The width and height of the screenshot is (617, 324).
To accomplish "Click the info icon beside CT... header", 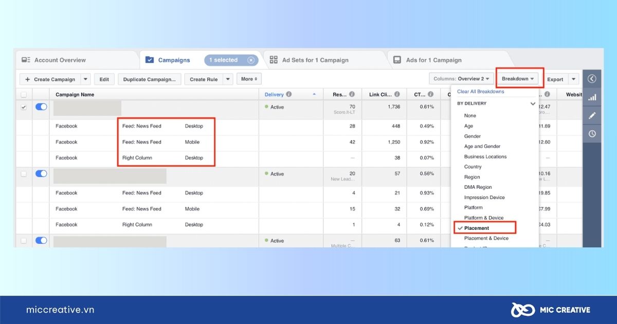I will coord(430,95).
